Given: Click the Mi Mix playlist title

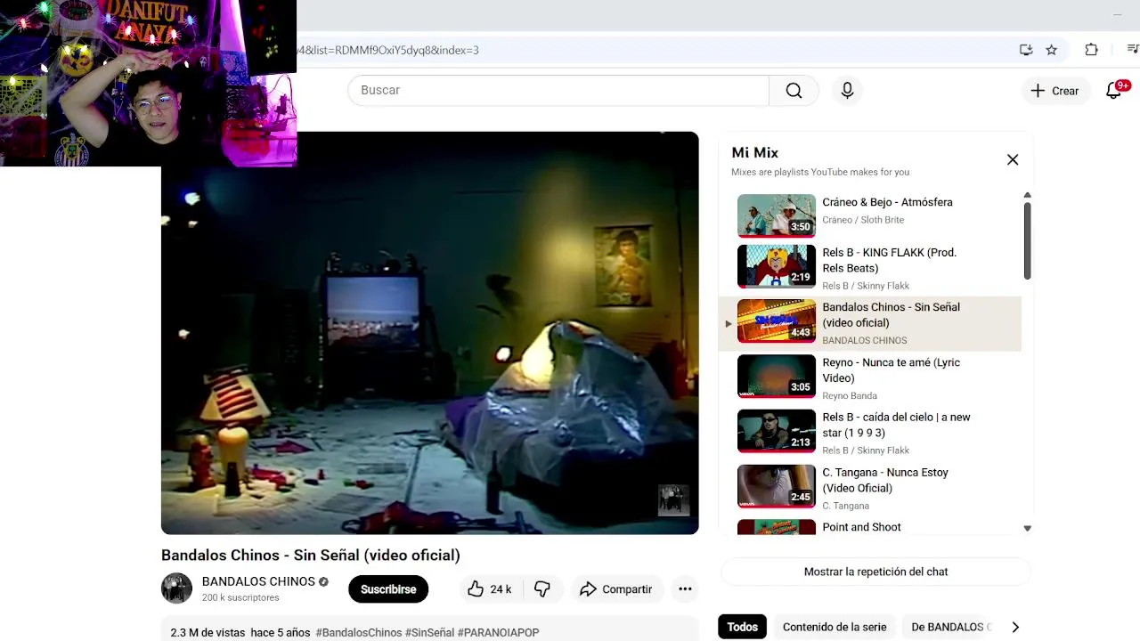Looking at the screenshot, I should point(754,152).
